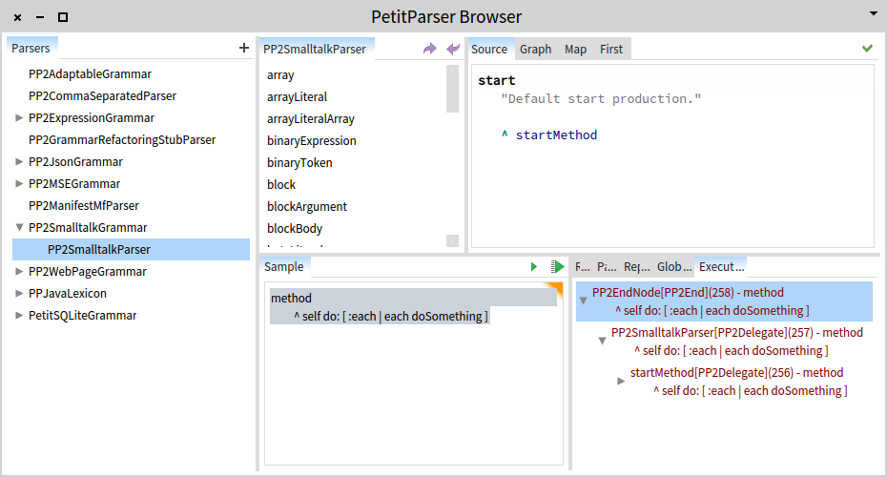Click the productions list scrollbar thumb
This screenshot has height=477, width=887.
(x=452, y=90)
